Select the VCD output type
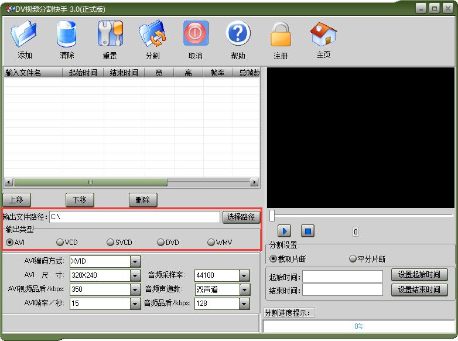 point(60,242)
